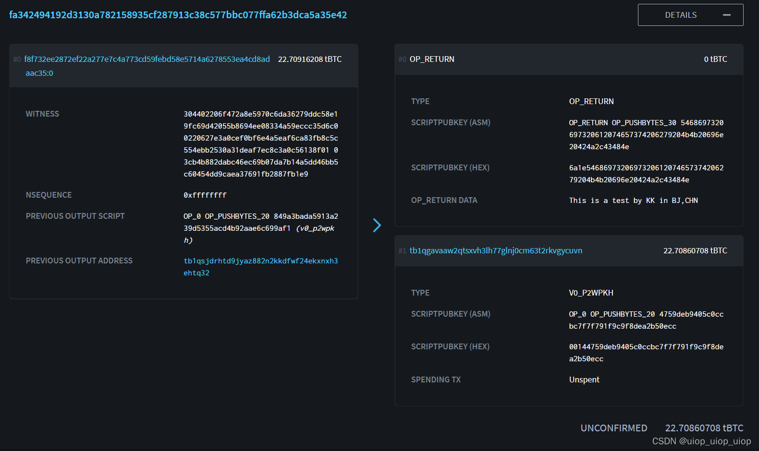Screen dimensions: 759x451
Task: Select the OP_RETURN DATA text value
Action: click(634, 201)
